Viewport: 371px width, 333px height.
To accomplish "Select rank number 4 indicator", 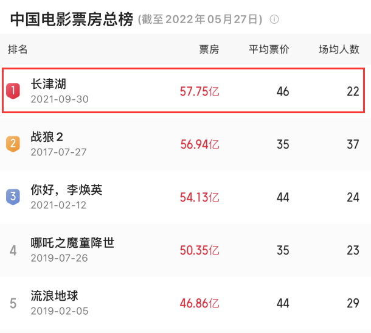I will (13, 250).
